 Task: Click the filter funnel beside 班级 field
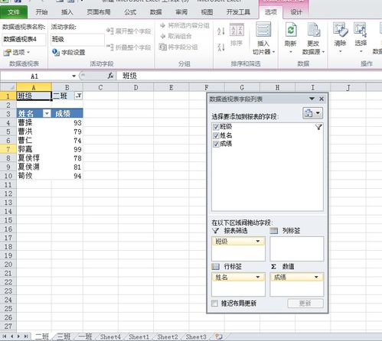318,127
